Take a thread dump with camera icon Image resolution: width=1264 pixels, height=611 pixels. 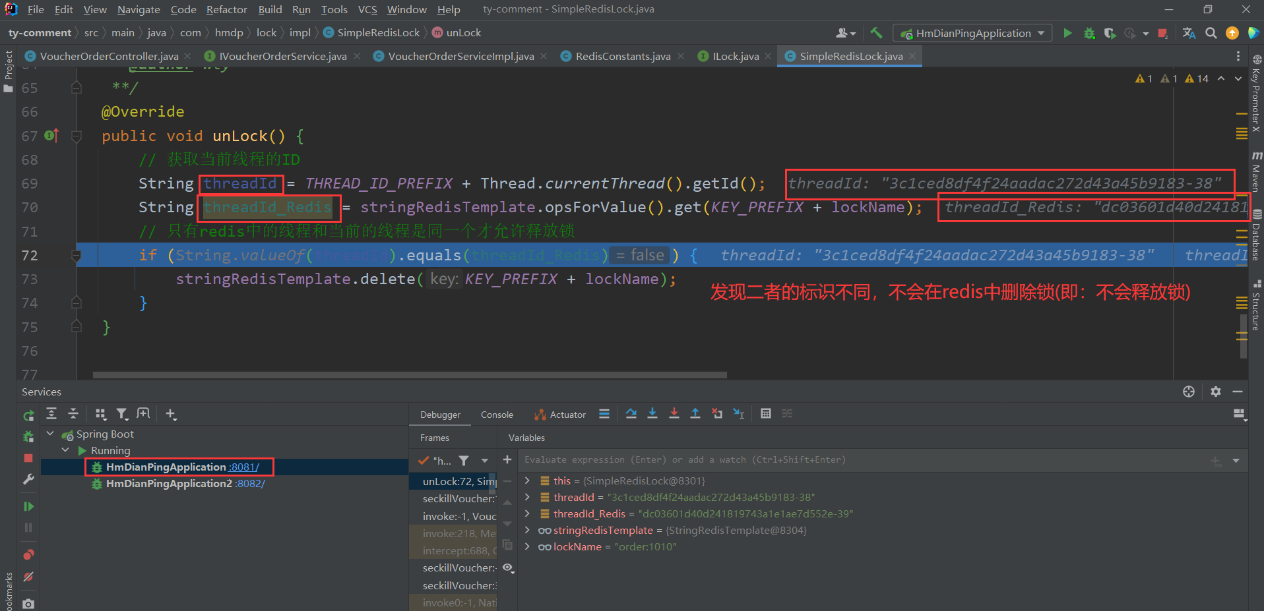point(28,603)
